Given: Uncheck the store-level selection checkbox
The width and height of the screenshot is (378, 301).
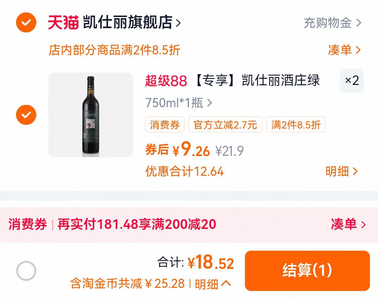Looking at the screenshot, I should [26, 23].
